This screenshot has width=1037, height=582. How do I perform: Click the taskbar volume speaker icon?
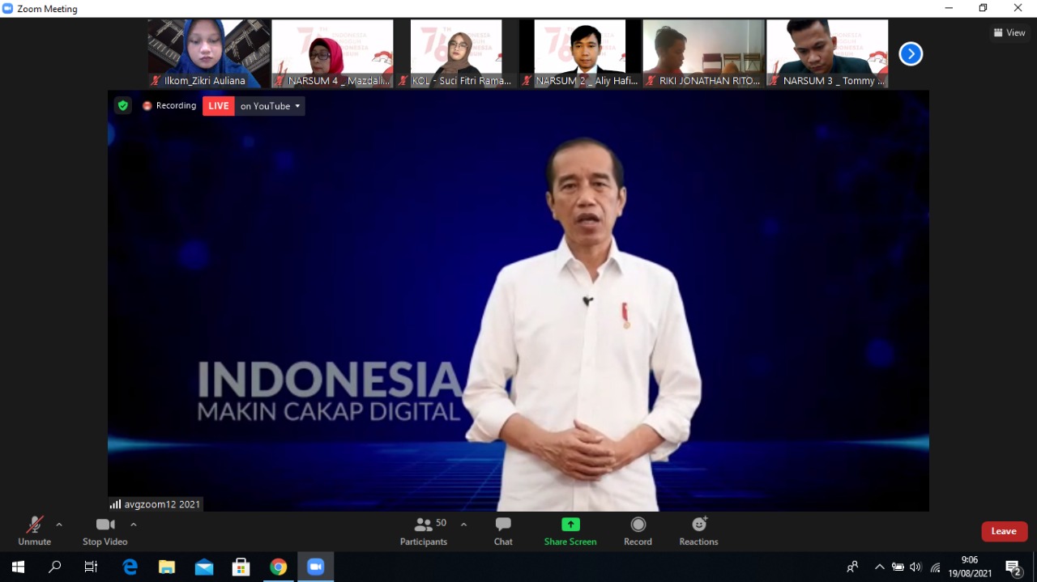[915, 567]
